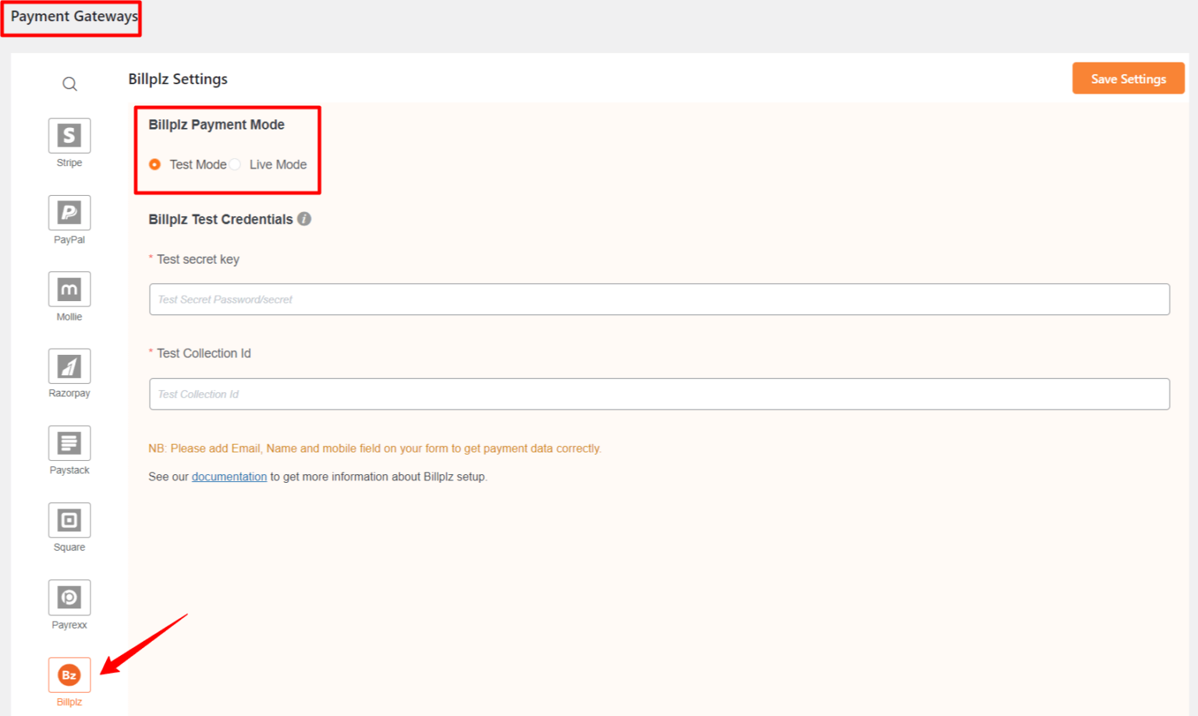Switch to the Paystack settings tab
The width and height of the screenshot is (1198, 716).
69,441
